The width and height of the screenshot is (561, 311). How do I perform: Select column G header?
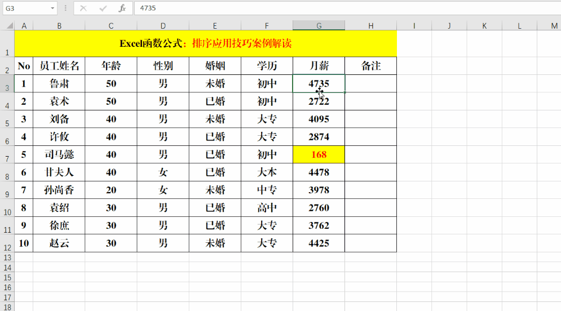[x=319, y=26]
